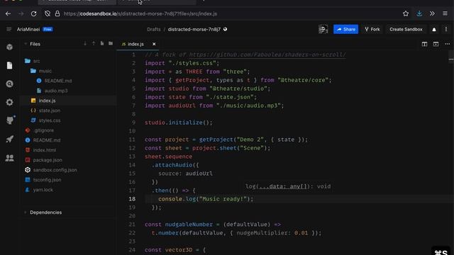Click 'console.log' on line 18
The width and height of the screenshot is (454, 255).
[x=177, y=199]
